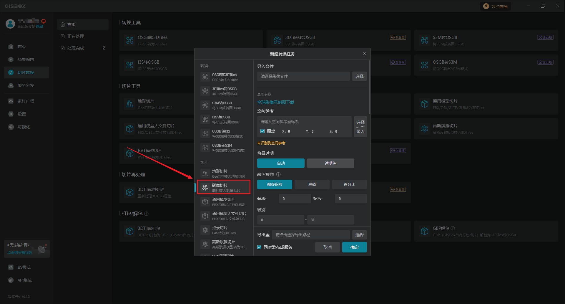Switch to the 正在处理 tab
The width and height of the screenshot is (565, 304).
(76, 36)
